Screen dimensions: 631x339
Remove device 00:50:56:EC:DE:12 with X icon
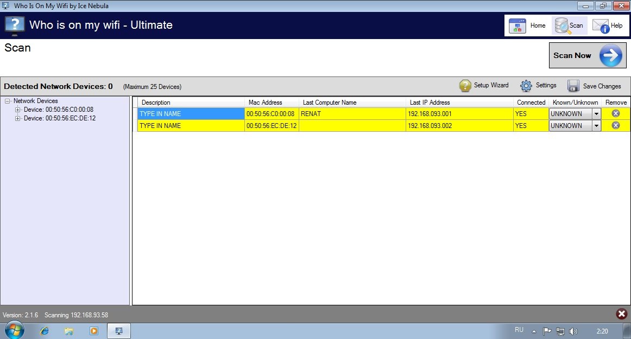point(616,125)
